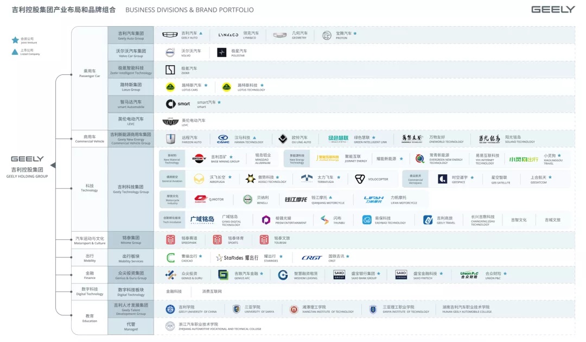Click the LEVC winged logo

[x=170, y=121]
